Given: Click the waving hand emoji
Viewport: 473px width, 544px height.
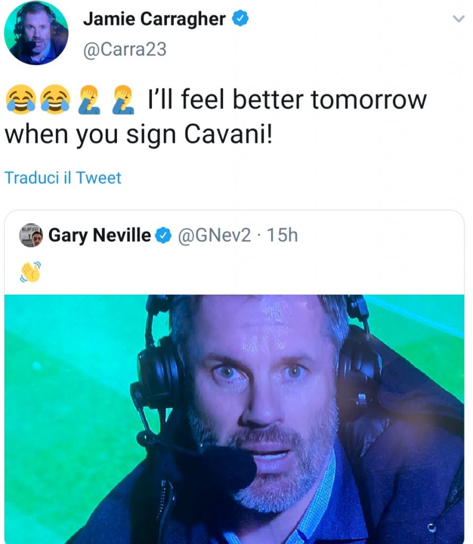Looking at the screenshot, I should click(30, 272).
